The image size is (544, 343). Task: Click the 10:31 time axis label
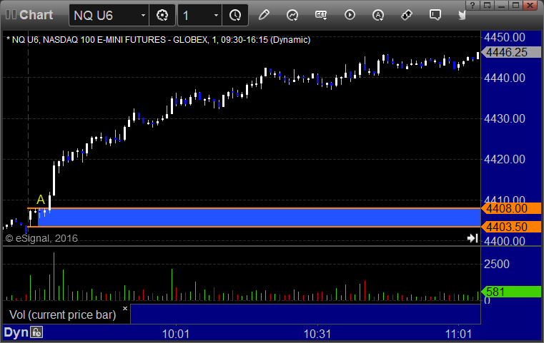pyautogui.click(x=317, y=334)
